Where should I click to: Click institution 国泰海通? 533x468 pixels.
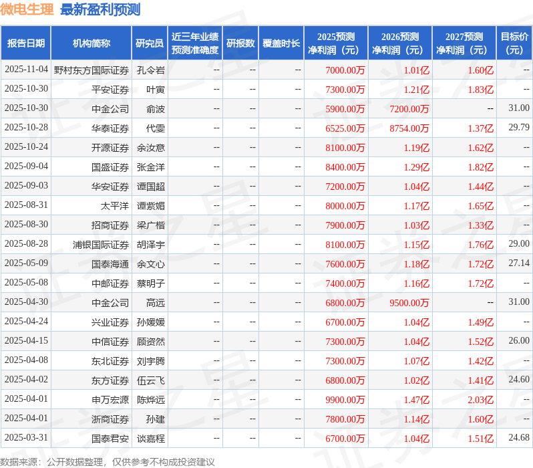[x=110, y=265]
